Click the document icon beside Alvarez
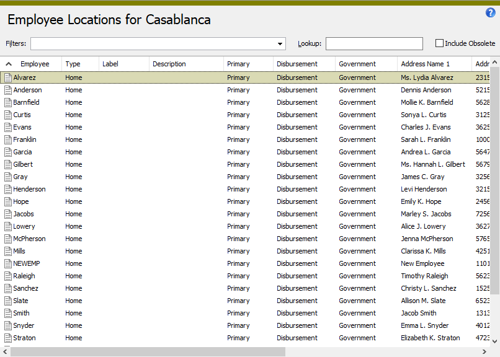The image size is (500, 357). tap(8, 77)
